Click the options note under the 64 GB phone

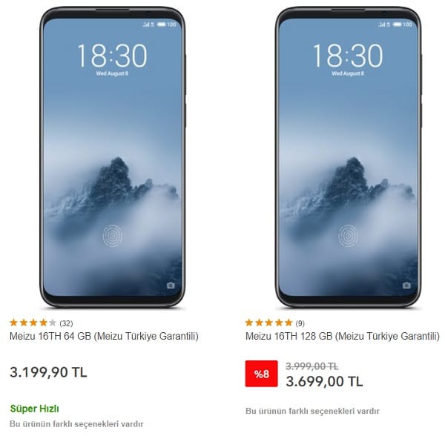click(76, 424)
